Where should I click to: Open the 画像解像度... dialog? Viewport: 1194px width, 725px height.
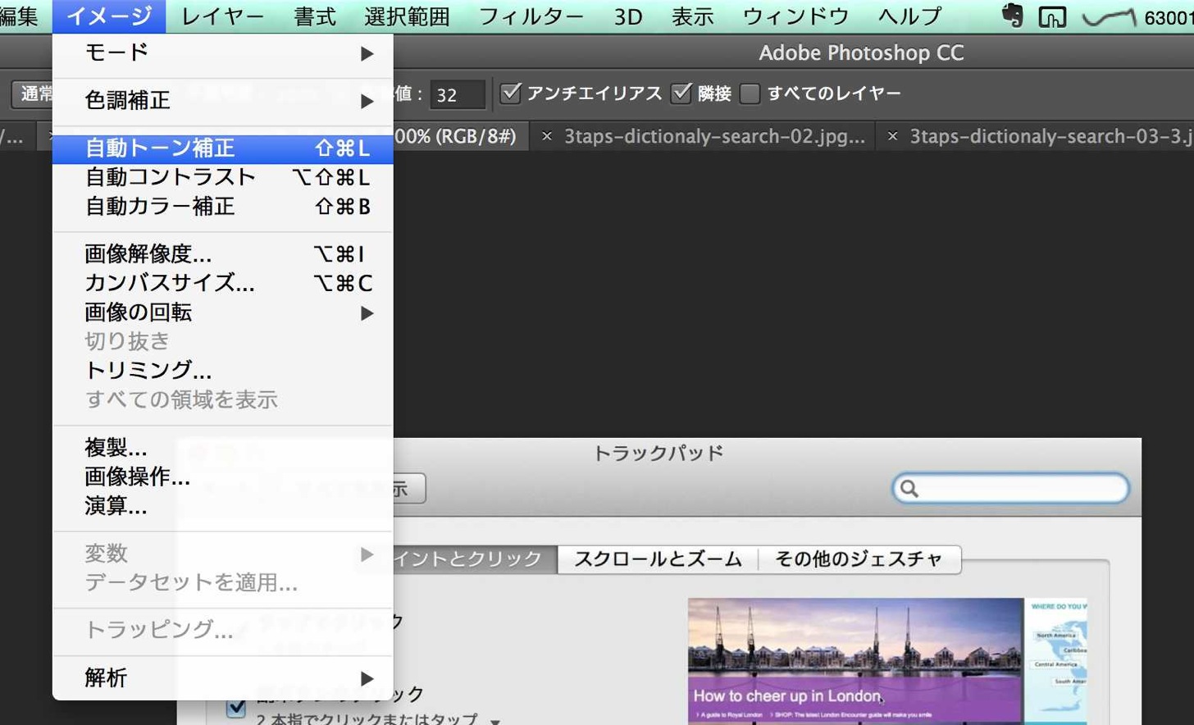223,253
